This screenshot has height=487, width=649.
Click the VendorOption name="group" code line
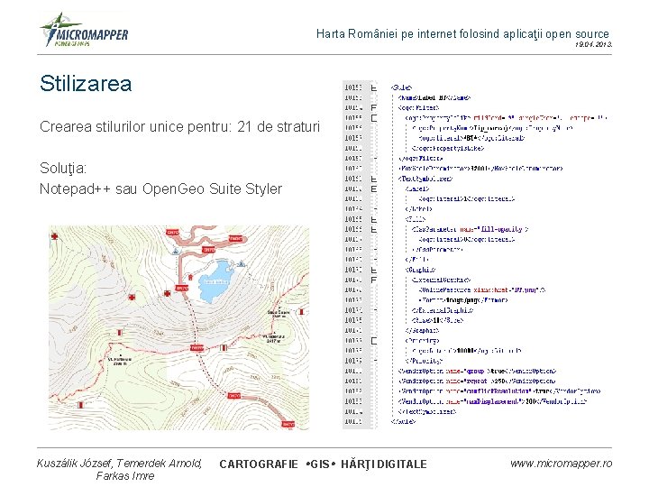[x=477, y=372]
